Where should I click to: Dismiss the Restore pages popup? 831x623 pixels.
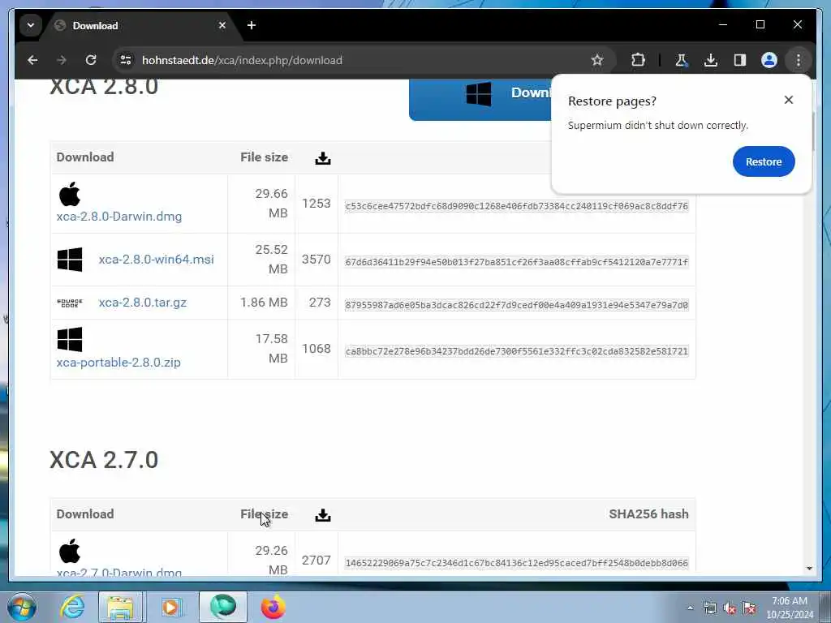[x=789, y=100]
